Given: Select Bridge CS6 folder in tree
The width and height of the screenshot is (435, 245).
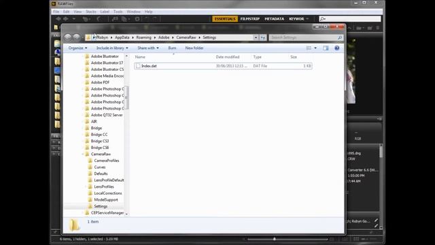Looking at the screenshot, I should tap(100, 148).
